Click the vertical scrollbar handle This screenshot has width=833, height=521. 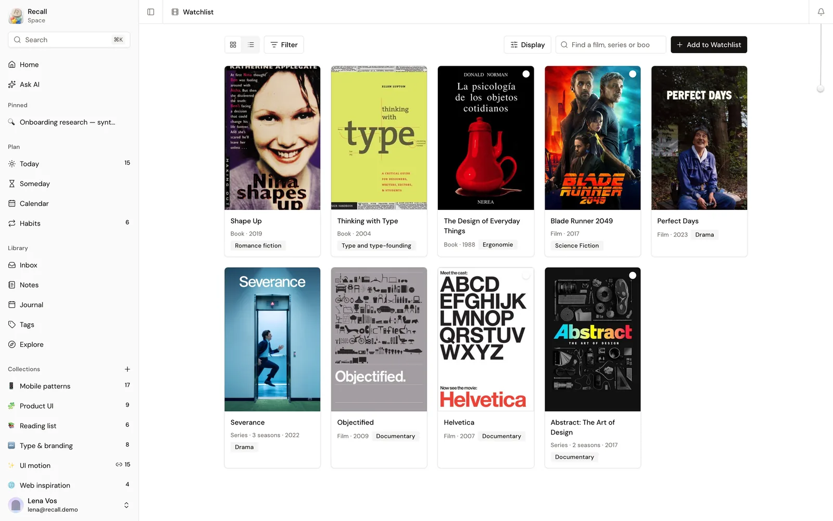pyautogui.click(x=821, y=89)
